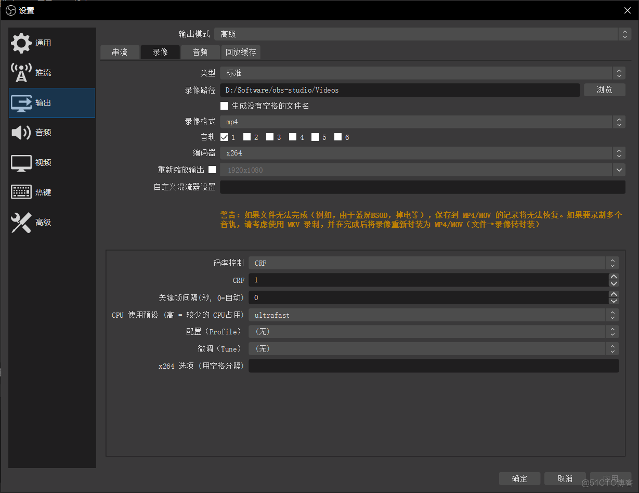Click the CRF value field
The height and width of the screenshot is (493, 639).
click(428, 280)
